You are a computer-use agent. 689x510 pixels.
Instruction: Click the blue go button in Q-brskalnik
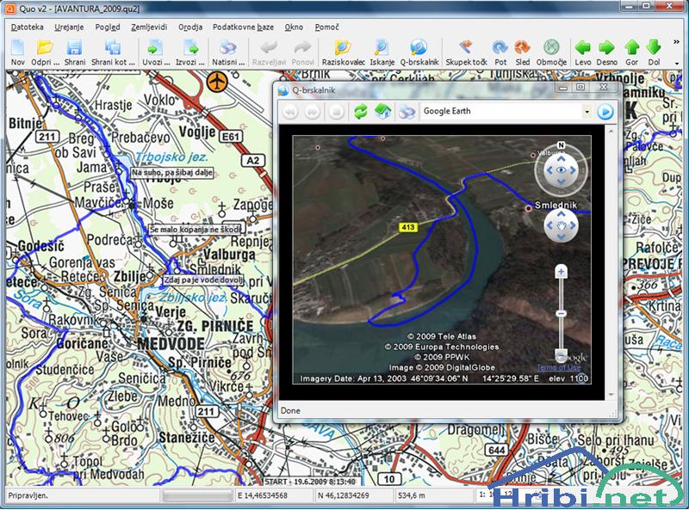pos(605,112)
